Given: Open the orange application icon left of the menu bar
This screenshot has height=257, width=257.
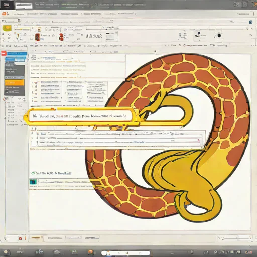Looking at the screenshot, I should (x=4, y=14).
